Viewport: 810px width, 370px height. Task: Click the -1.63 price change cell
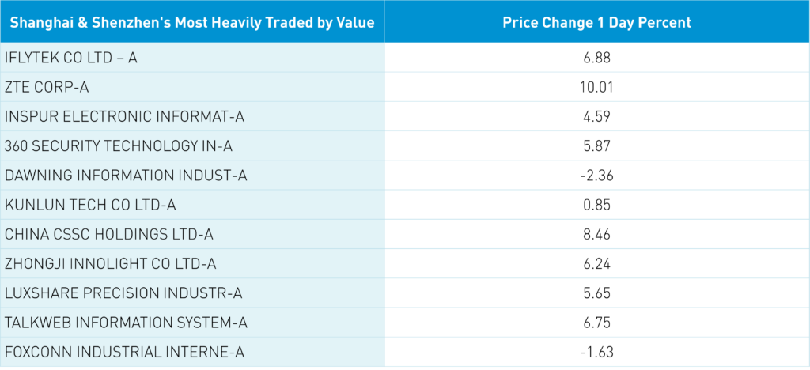tap(596, 351)
